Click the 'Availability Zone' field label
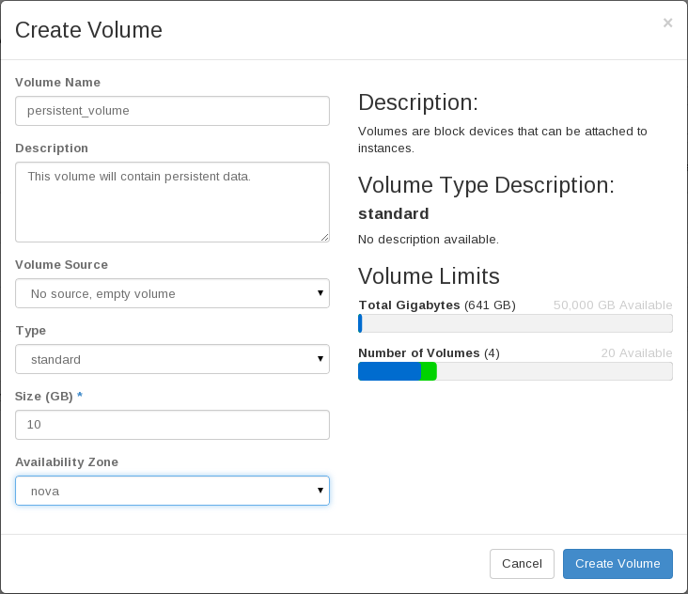 [x=67, y=462]
